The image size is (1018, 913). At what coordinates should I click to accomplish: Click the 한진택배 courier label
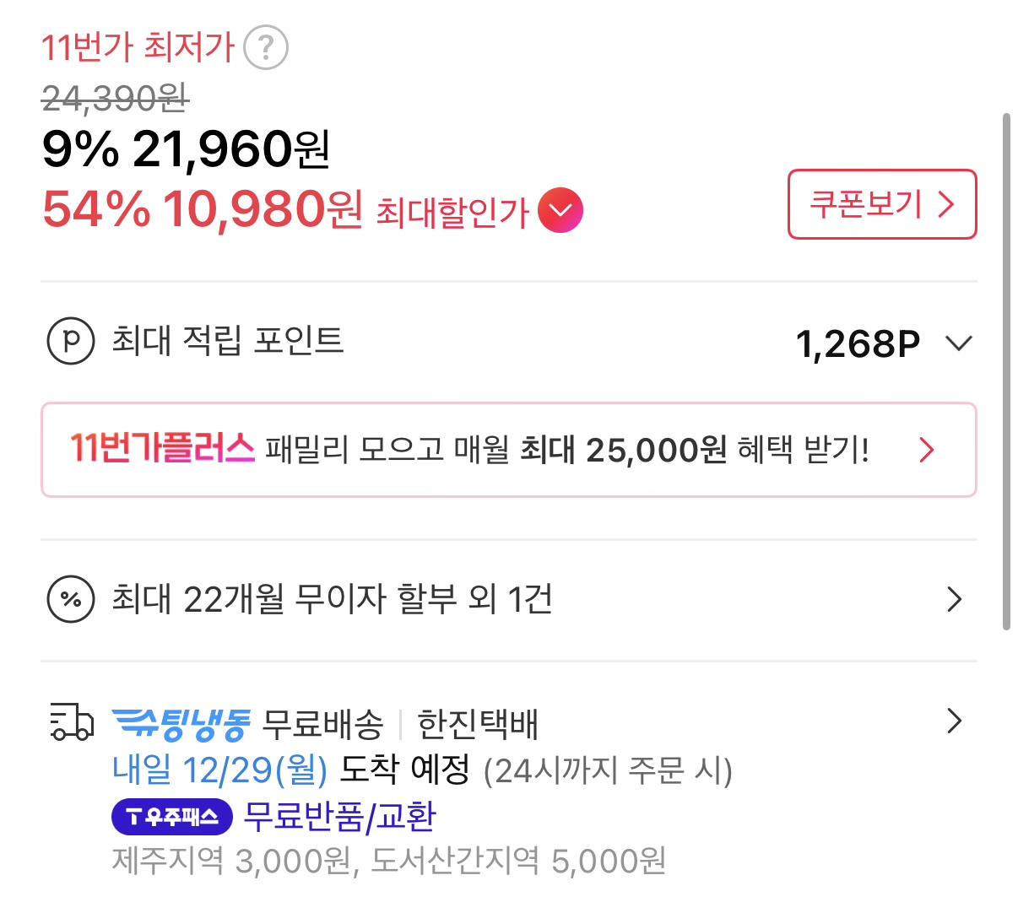pos(478,722)
